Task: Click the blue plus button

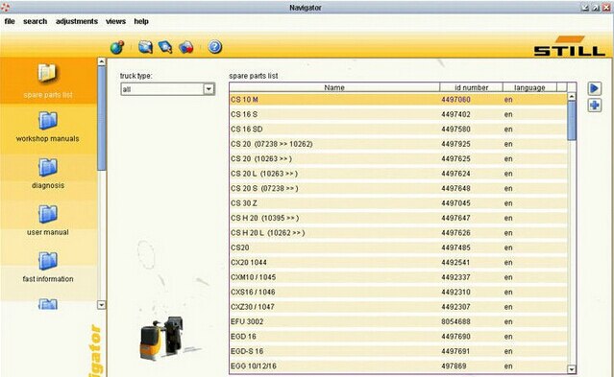Action: point(595,106)
